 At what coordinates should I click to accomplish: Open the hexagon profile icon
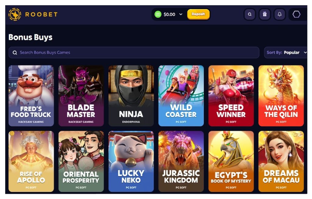pyautogui.click(x=296, y=14)
